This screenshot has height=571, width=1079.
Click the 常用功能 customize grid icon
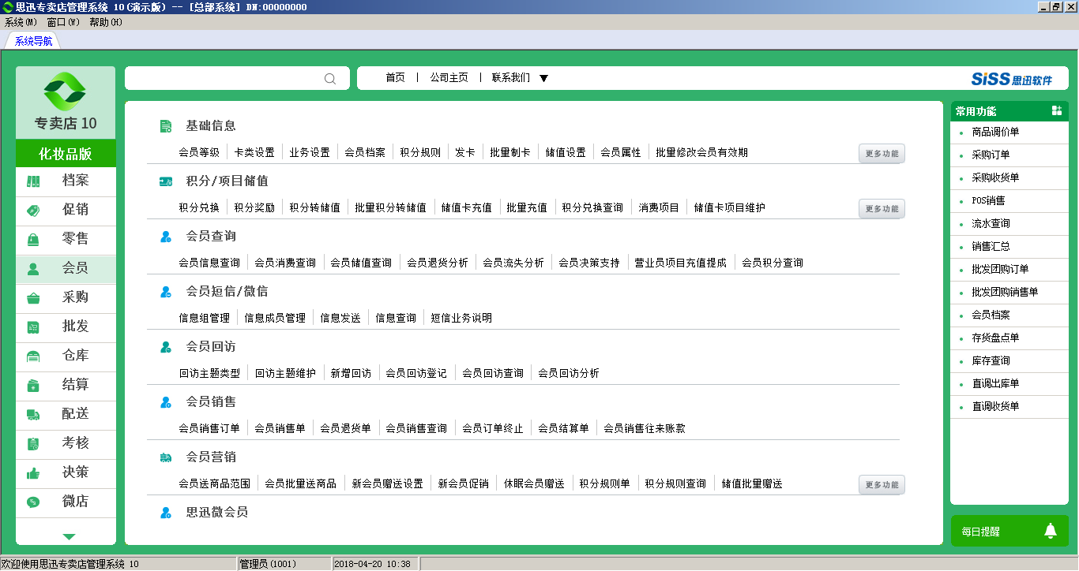(1057, 110)
